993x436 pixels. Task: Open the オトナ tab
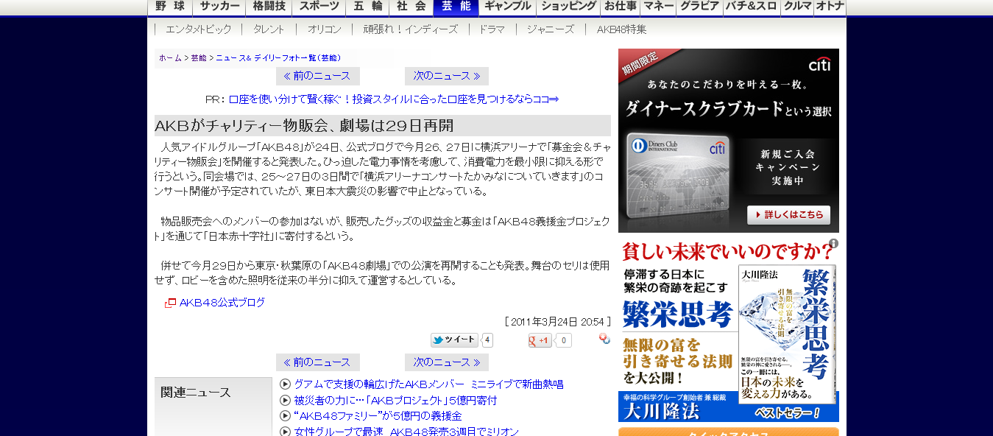830,7
